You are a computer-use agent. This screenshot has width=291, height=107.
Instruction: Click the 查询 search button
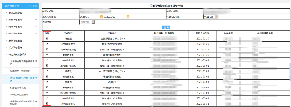pyautogui.click(x=166, y=27)
